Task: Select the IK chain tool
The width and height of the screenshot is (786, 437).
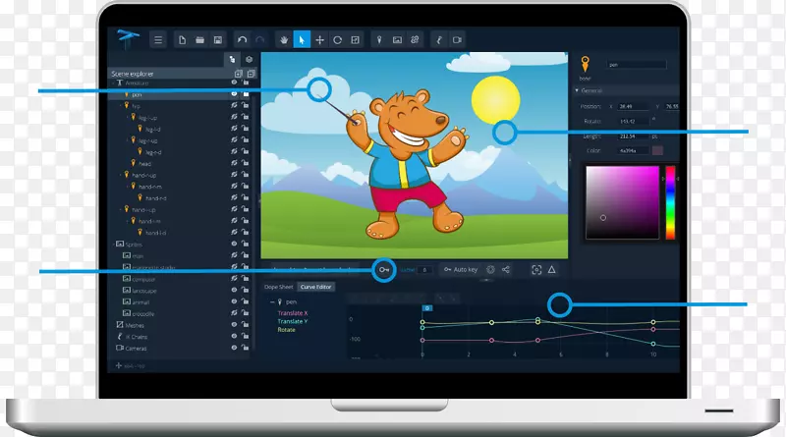Action: (439, 40)
